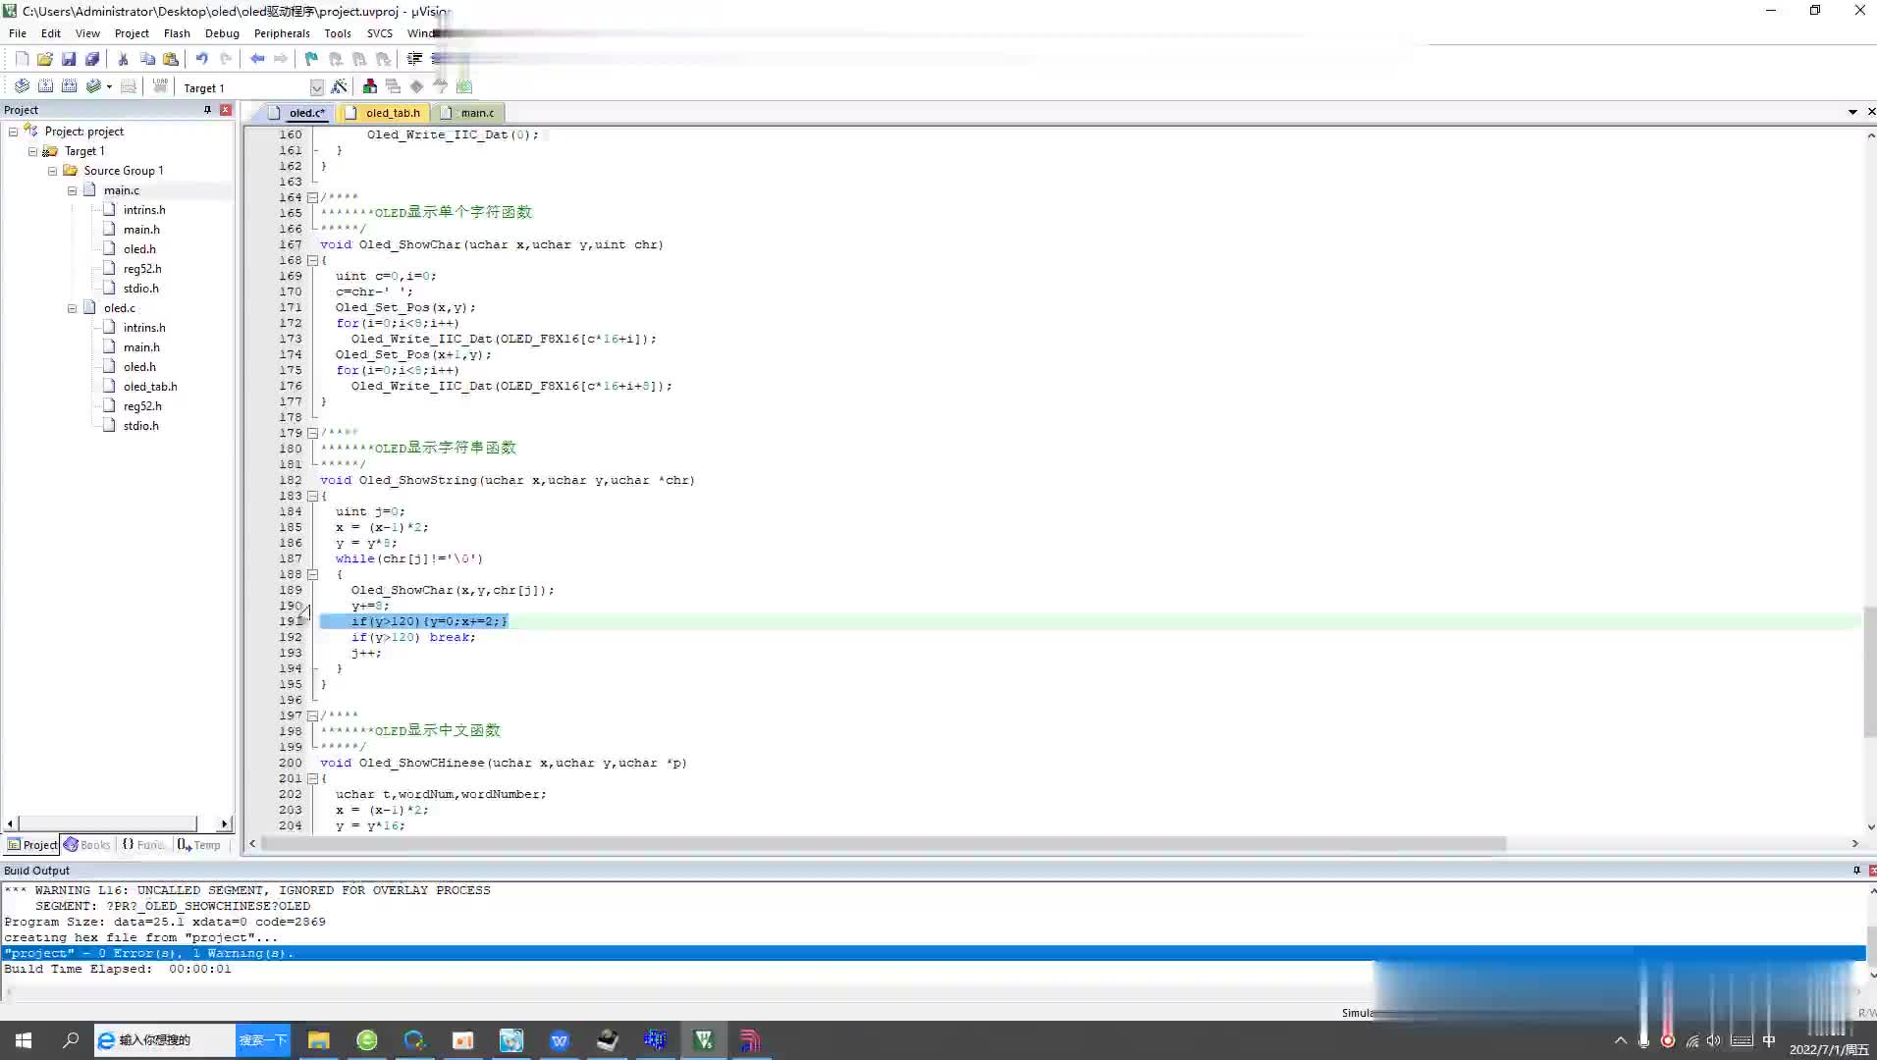Switch to the Books panel tab

tap(87, 845)
